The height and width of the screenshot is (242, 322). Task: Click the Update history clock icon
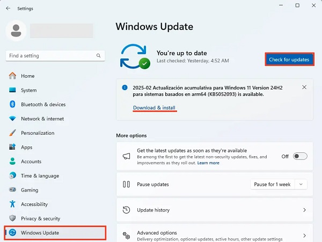coord(126,210)
